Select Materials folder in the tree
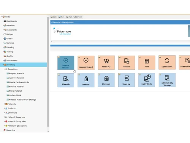This screenshot has width=190, height=143. [x=12, y=104]
